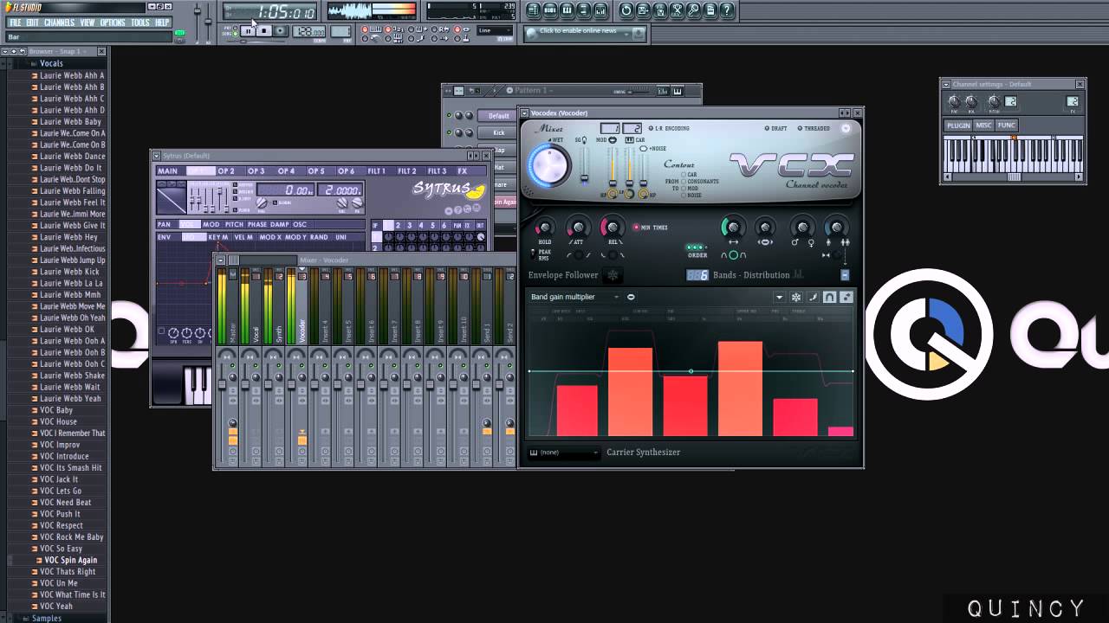Image resolution: width=1109 pixels, height=623 pixels.
Task: Open the mixer from the toolbar
Action: tap(600, 10)
